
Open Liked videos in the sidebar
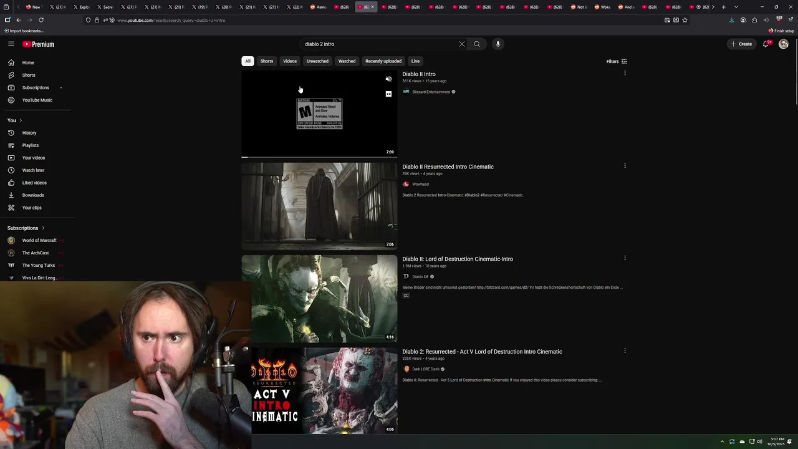(x=34, y=183)
